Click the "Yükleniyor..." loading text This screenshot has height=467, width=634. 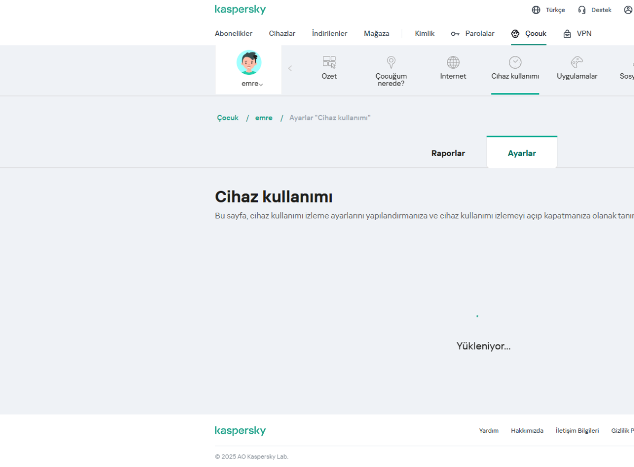click(x=483, y=346)
